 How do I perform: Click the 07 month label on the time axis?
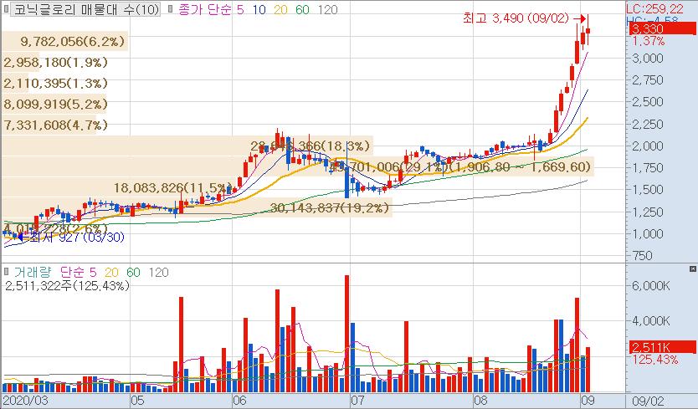pyautogui.click(x=357, y=401)
